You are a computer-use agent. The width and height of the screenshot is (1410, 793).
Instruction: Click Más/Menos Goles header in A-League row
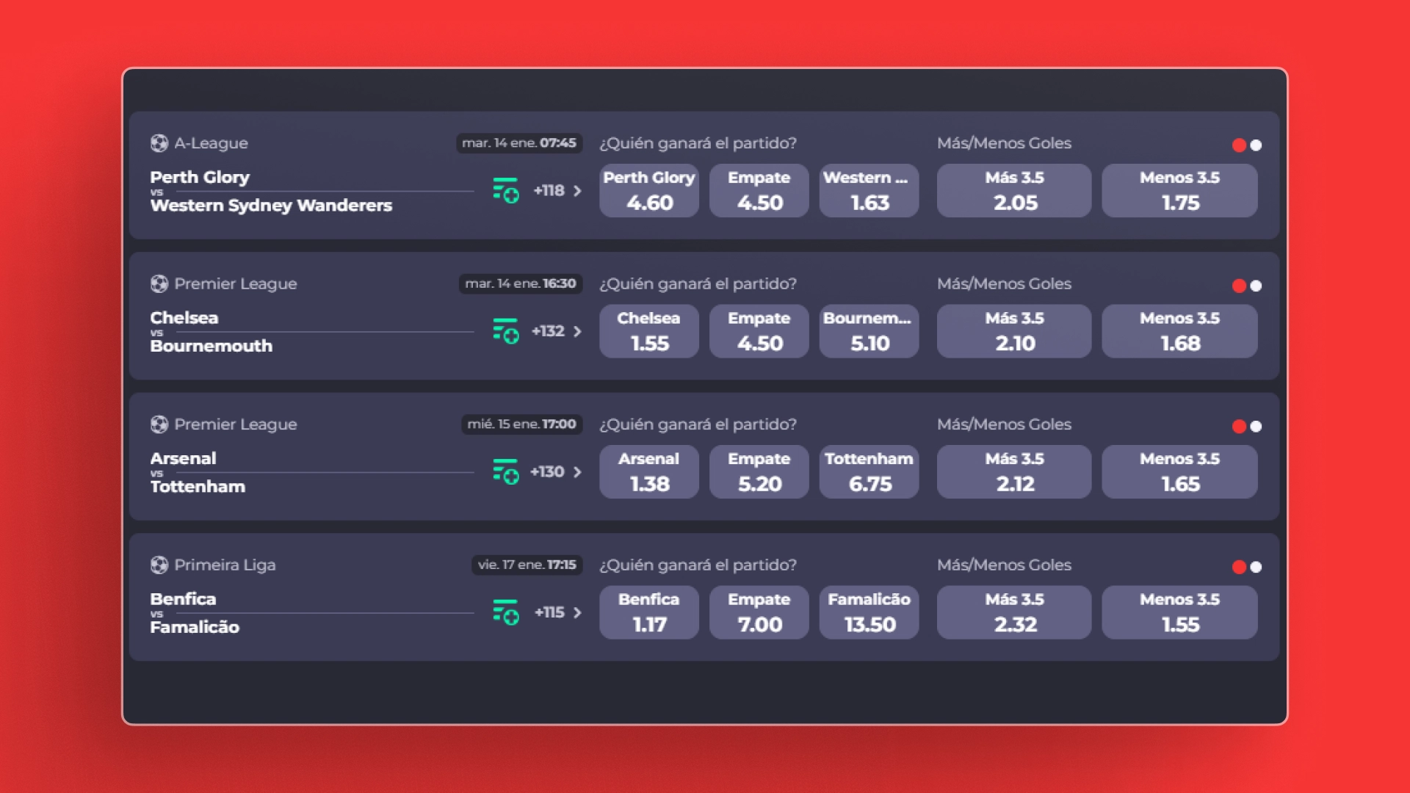[1004, 143]
